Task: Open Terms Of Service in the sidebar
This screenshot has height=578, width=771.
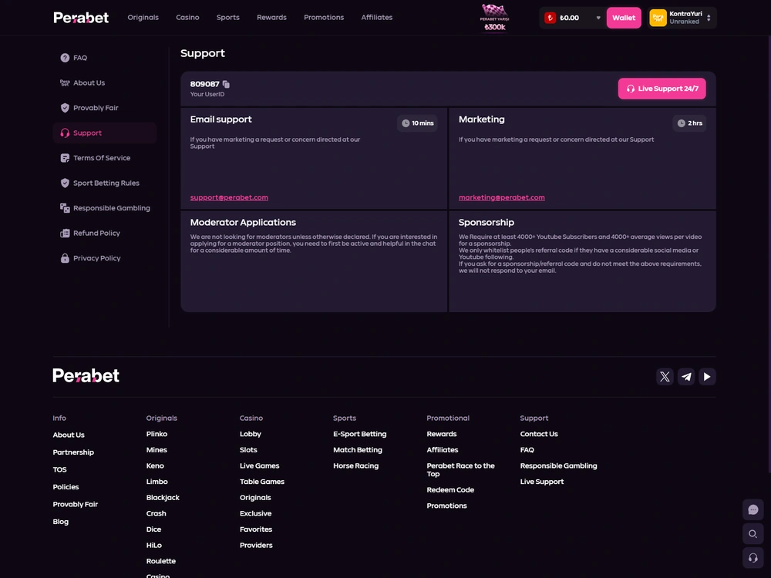Action: (x=105, y=158)
